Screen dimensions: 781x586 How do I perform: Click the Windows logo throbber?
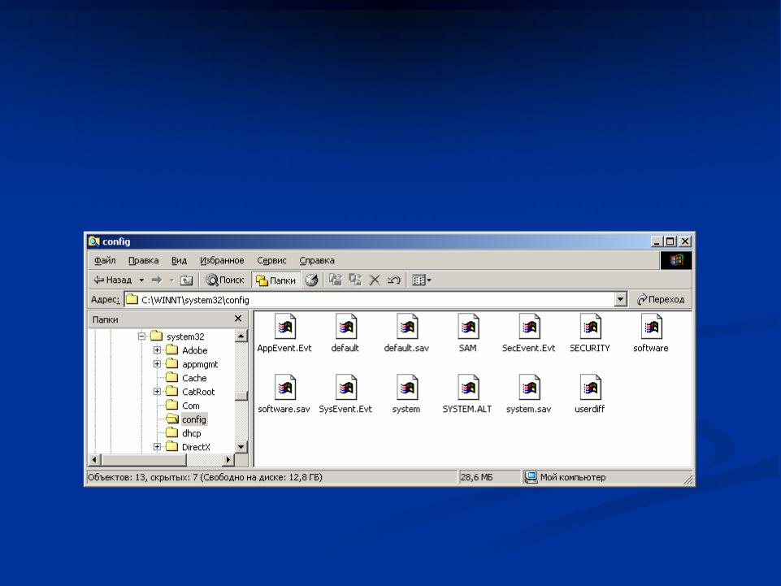pyautogui.click(x=676, y=260)
